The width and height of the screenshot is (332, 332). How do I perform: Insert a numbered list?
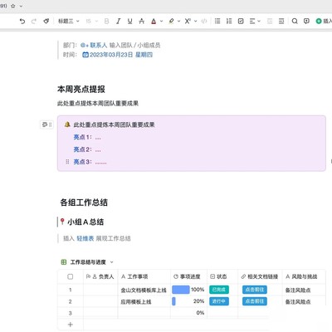[x=229, y=21]
